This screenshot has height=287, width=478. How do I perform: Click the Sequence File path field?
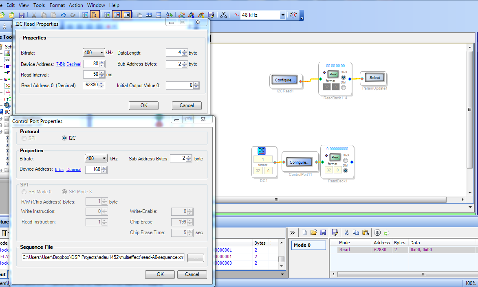click(103, 257)
